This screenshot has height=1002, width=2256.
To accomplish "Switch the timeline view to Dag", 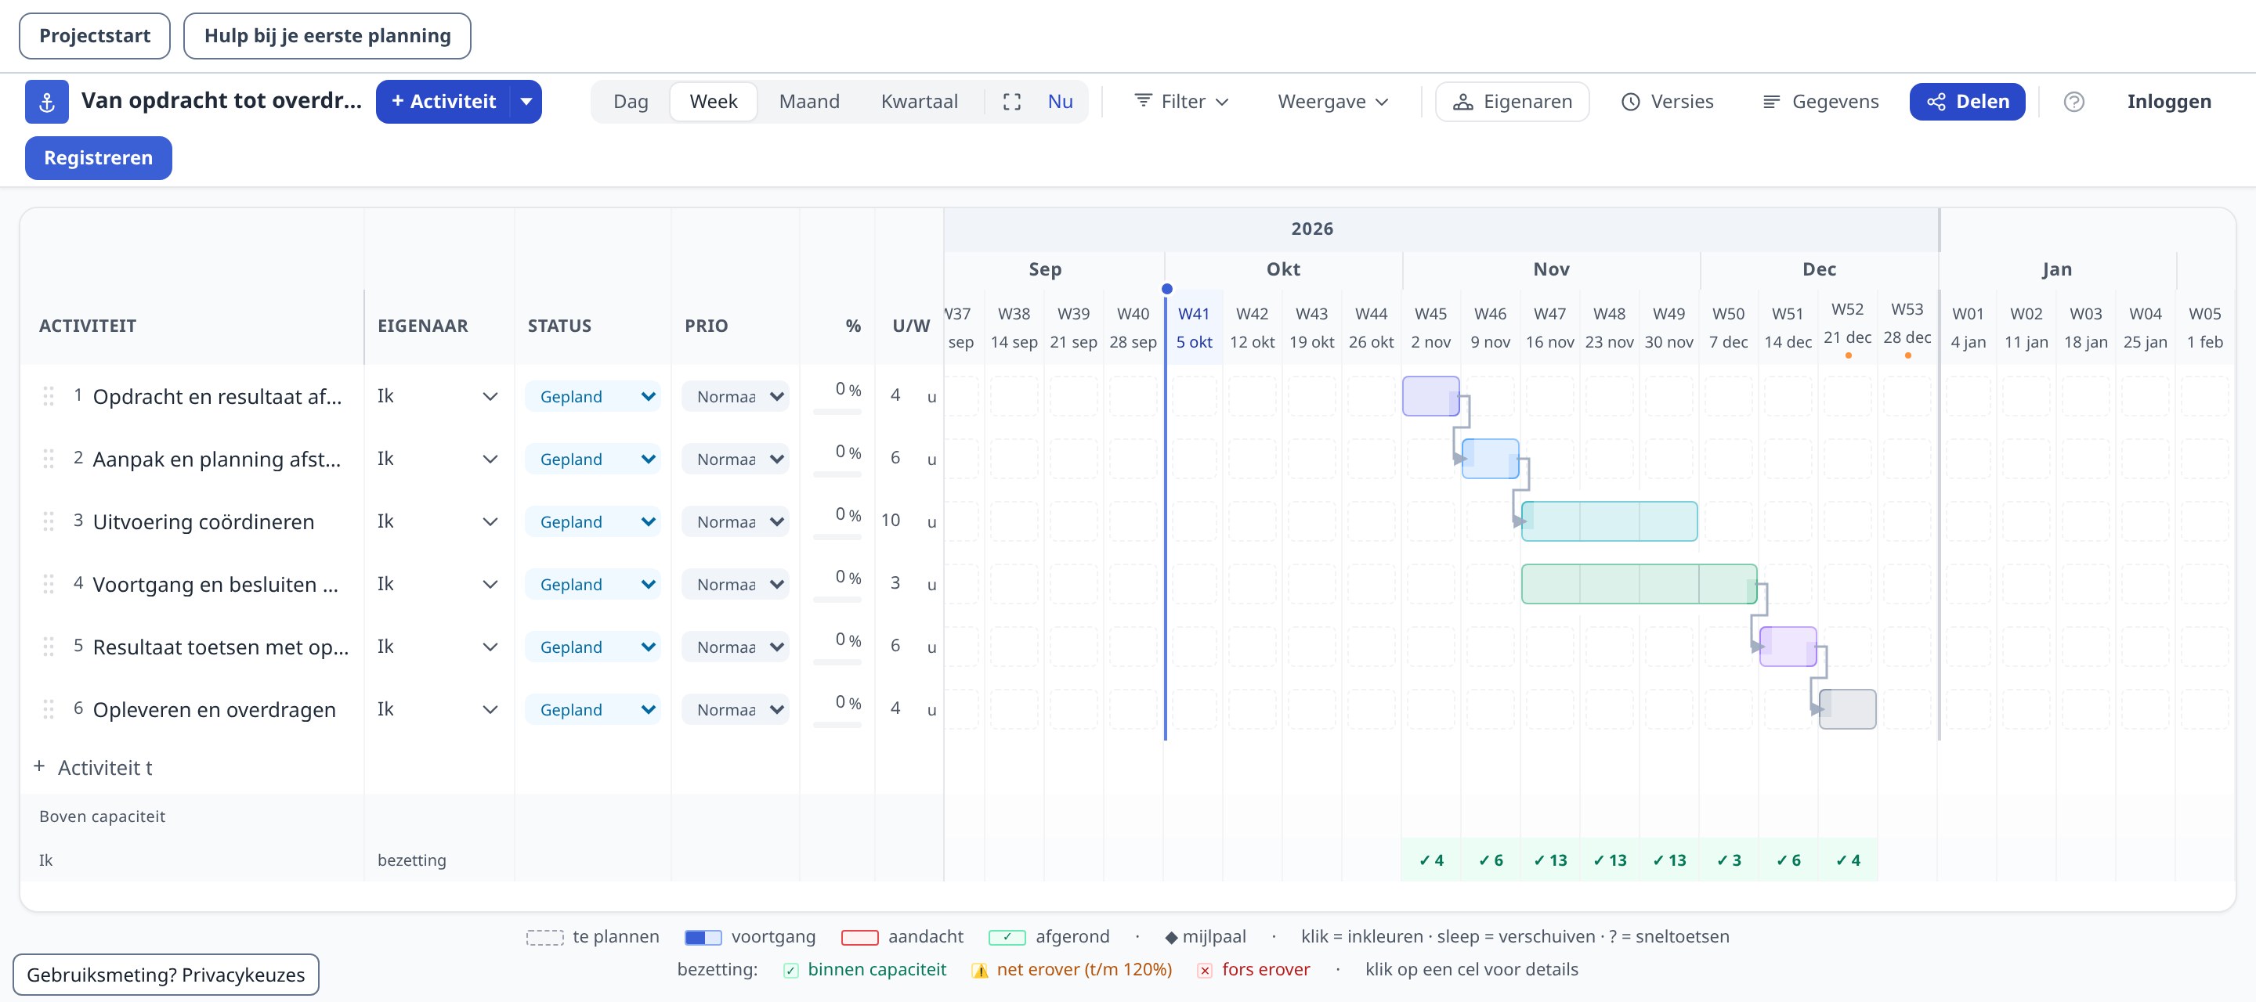I will pos(631,102).
